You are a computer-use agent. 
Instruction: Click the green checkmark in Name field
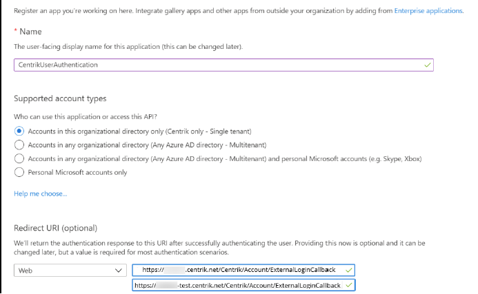[428, 65]
